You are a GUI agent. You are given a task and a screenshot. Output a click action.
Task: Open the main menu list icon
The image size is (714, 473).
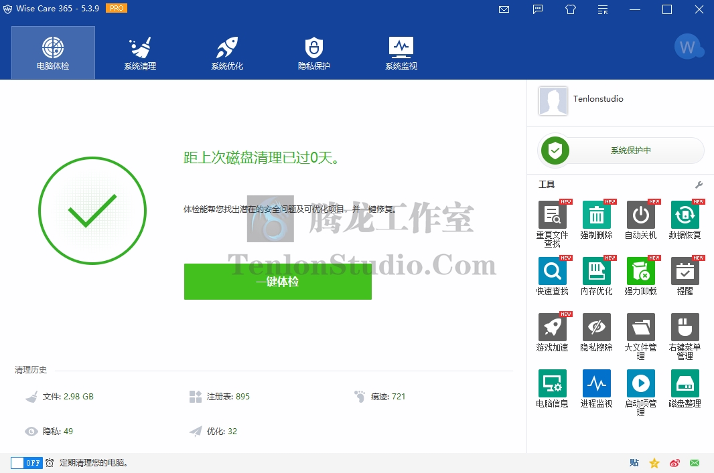pyautogui.click(x=603, y=9)
